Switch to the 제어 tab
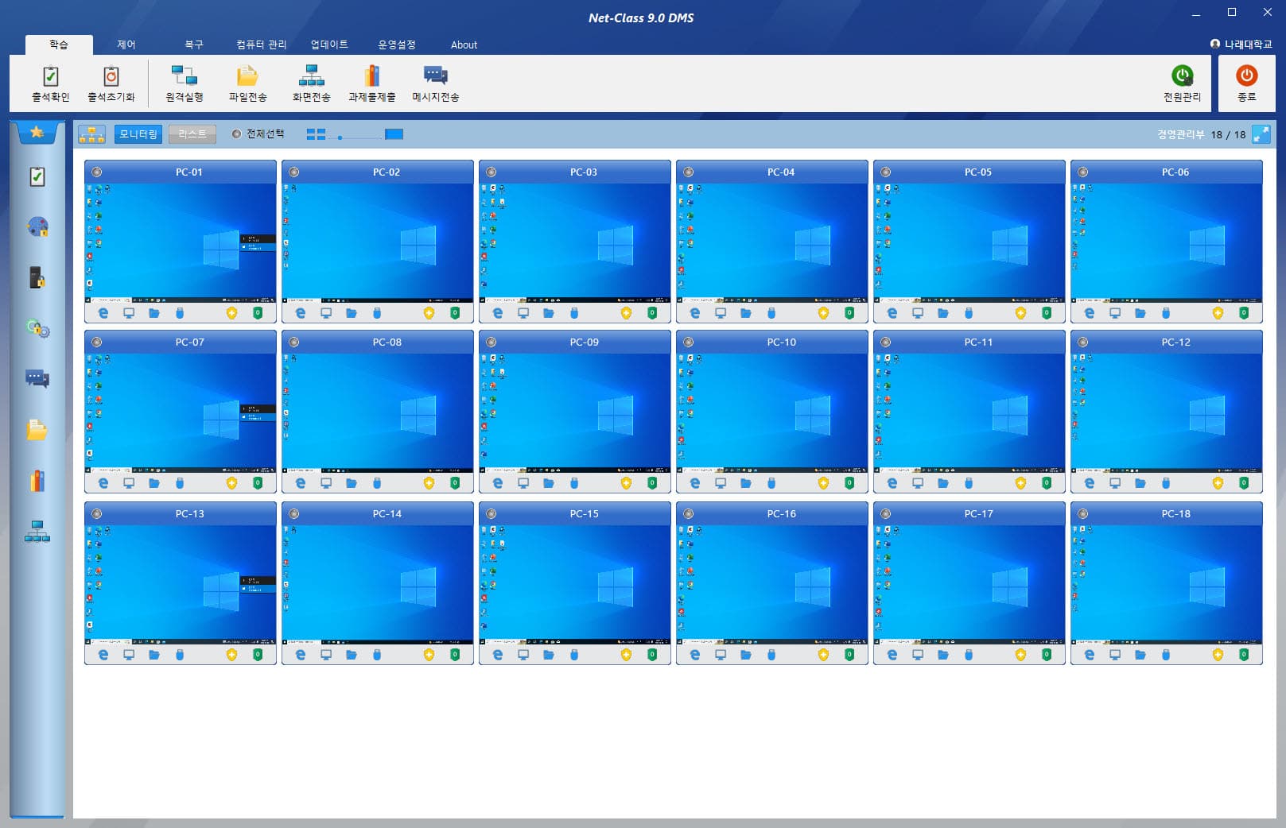 (126, 44)
